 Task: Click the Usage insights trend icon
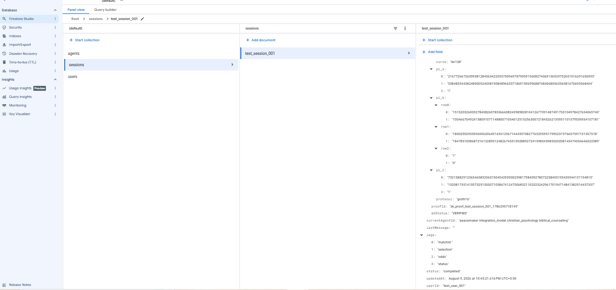tap(4, 88)
